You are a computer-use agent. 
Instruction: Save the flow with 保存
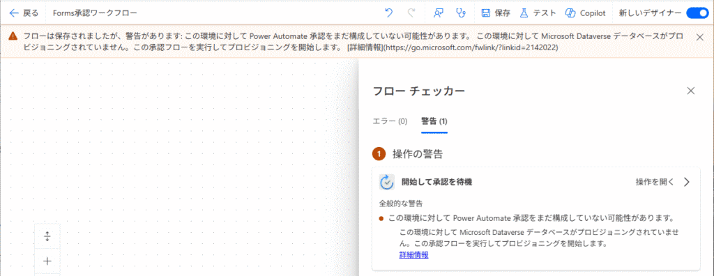tap(496, 13)
